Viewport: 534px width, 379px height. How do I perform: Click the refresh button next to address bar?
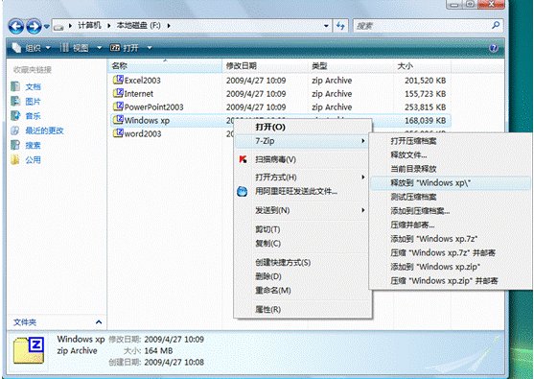pyautogui.click(x=340, y=26)
